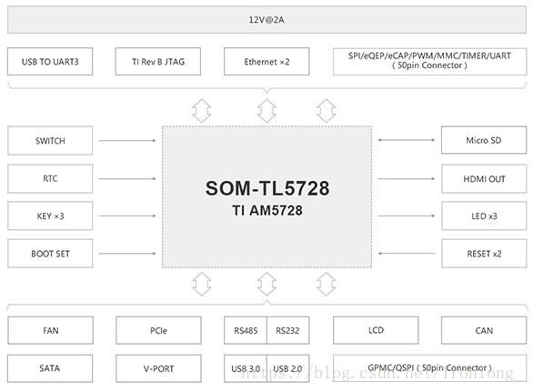Click the RS232 block

pyautogui.click(x=288, y=331)
